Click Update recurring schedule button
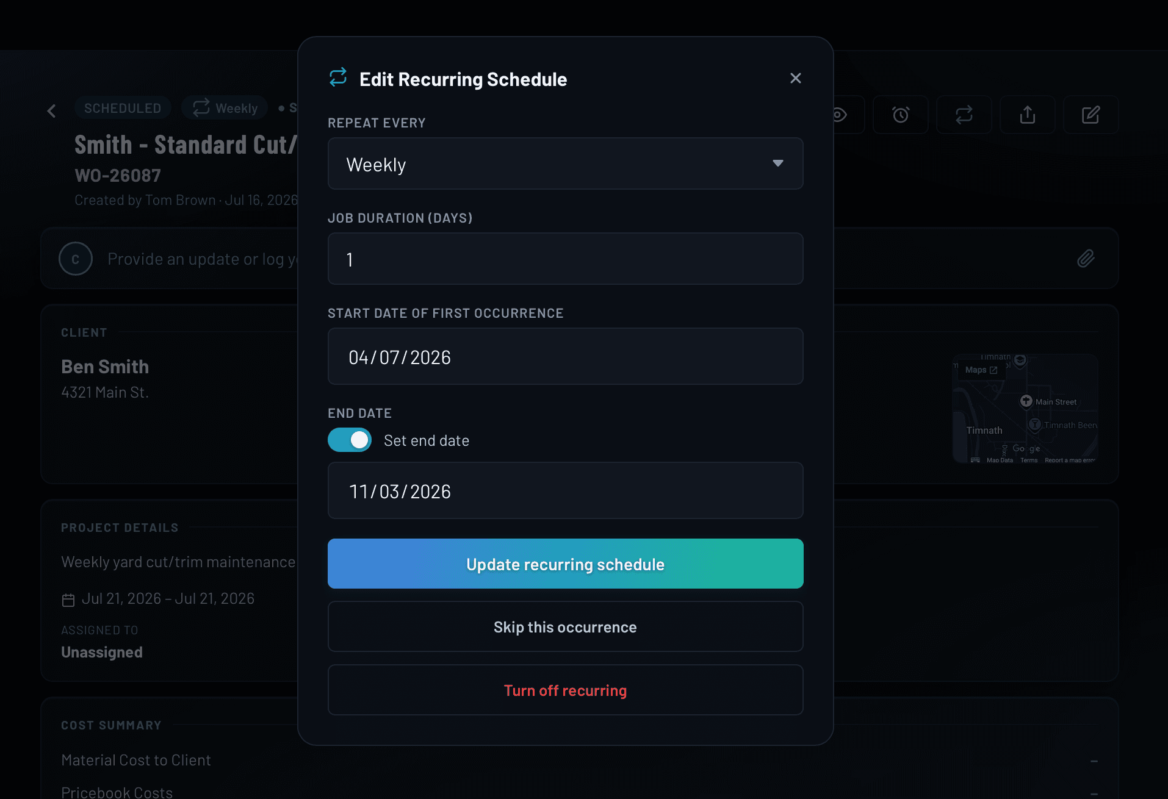 pos(565,564)
